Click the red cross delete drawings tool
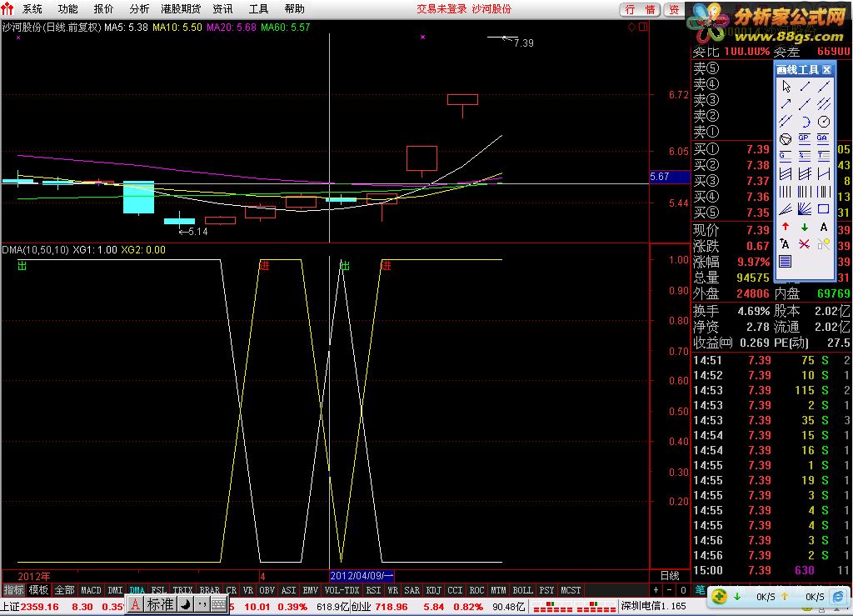Image resolution: width=853 pixels, height=616 pixels. (x=805, y=244)
